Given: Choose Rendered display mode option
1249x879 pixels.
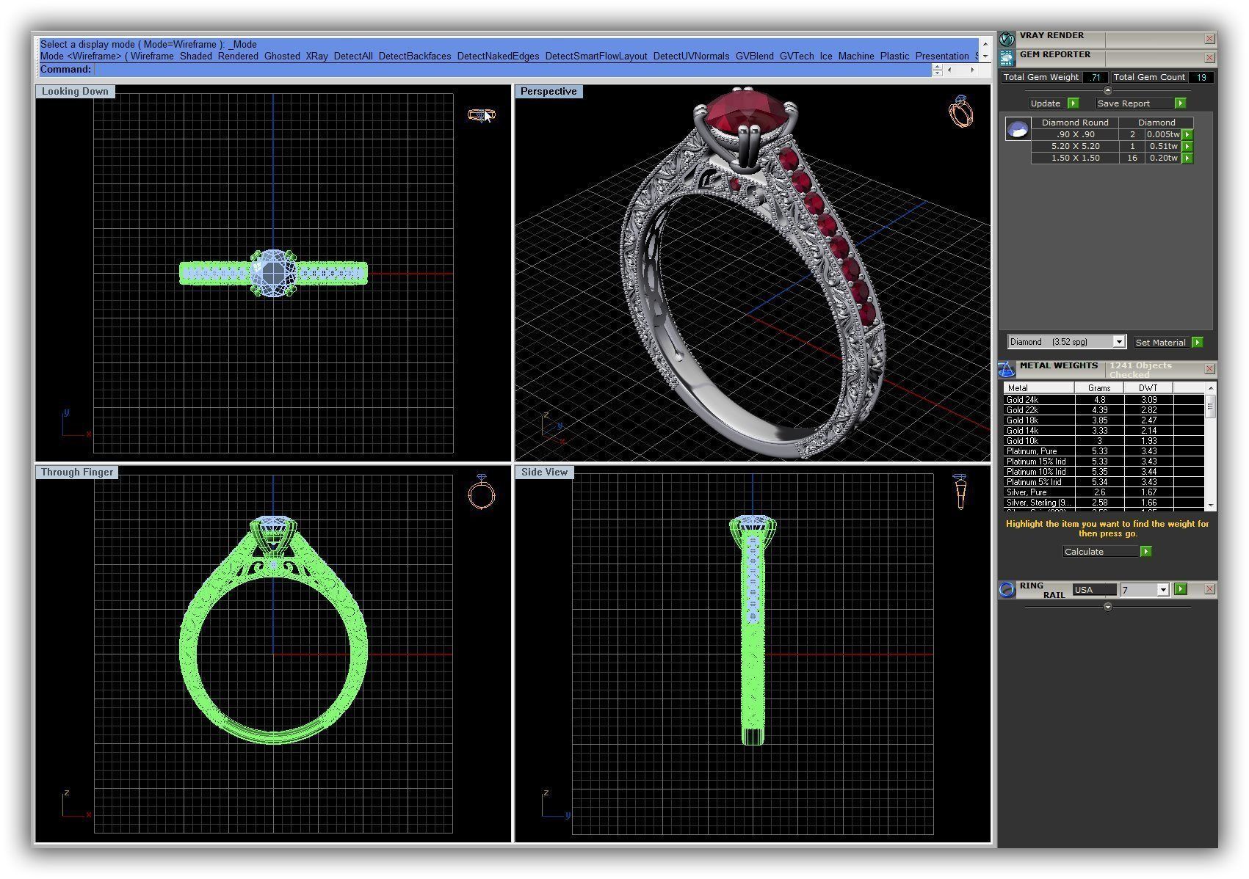Looking at the screenshot, I should (238, 56).
